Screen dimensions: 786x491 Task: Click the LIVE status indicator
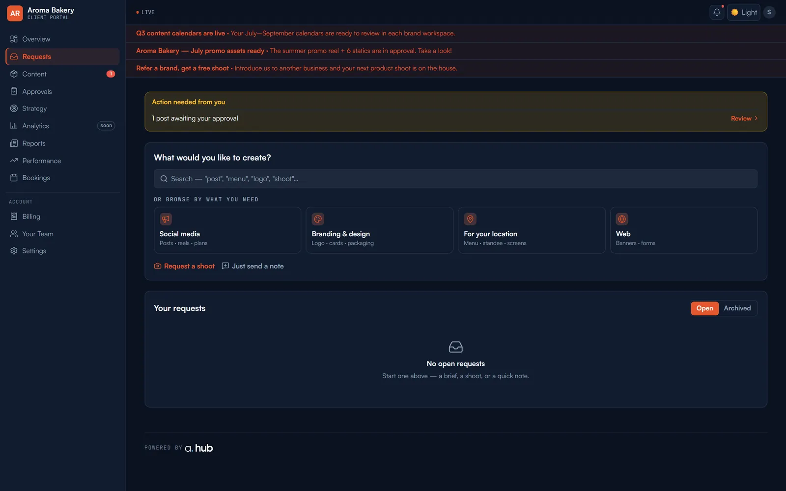[x=145, y=12]
